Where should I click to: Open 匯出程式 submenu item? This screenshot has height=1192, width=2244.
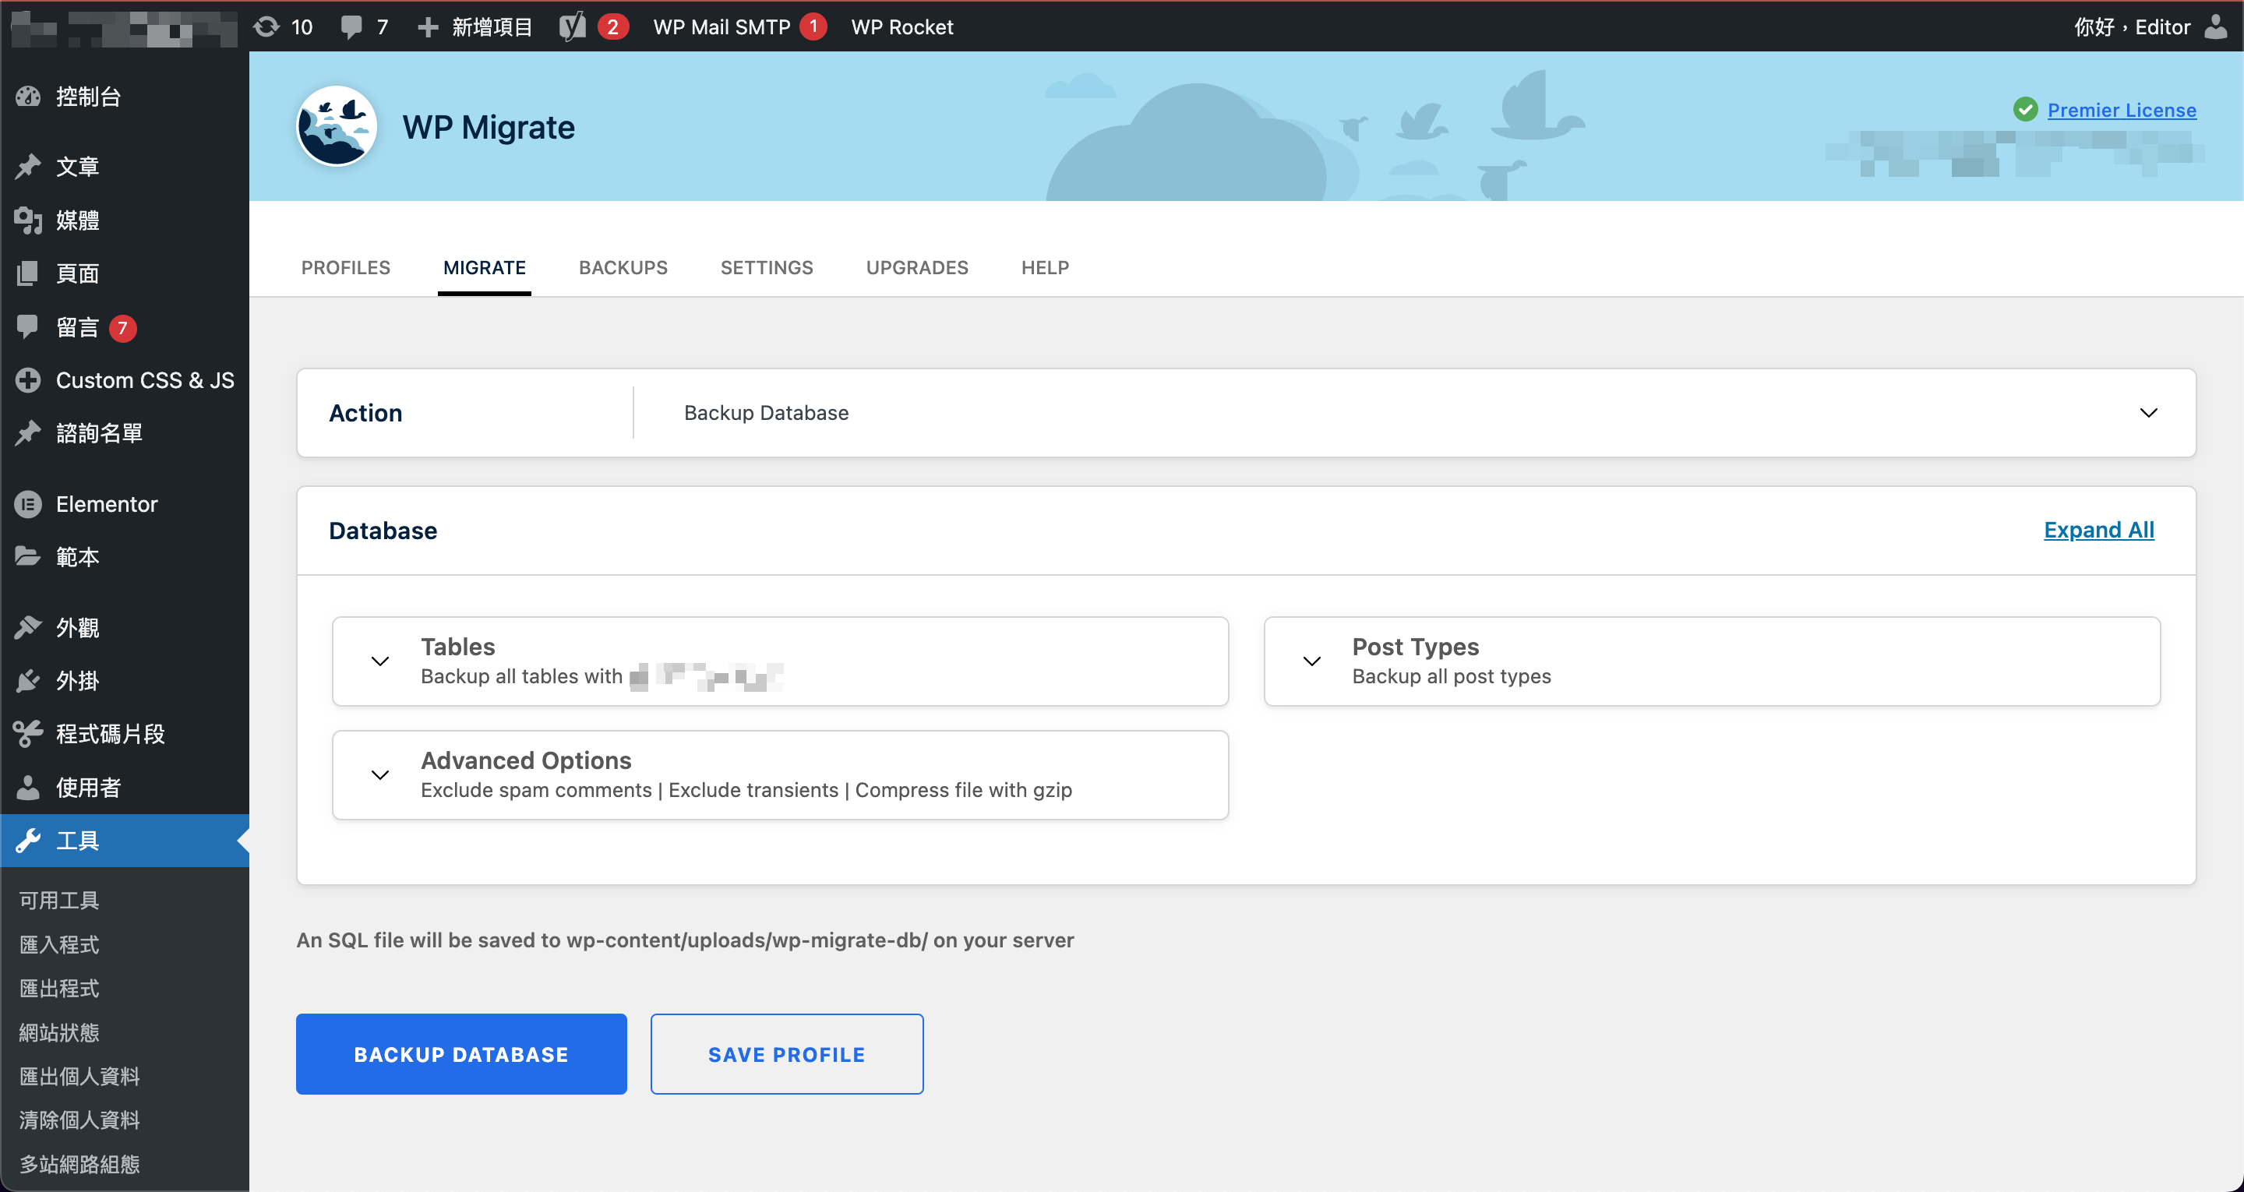pyautogui.click(x=59, y=988)
